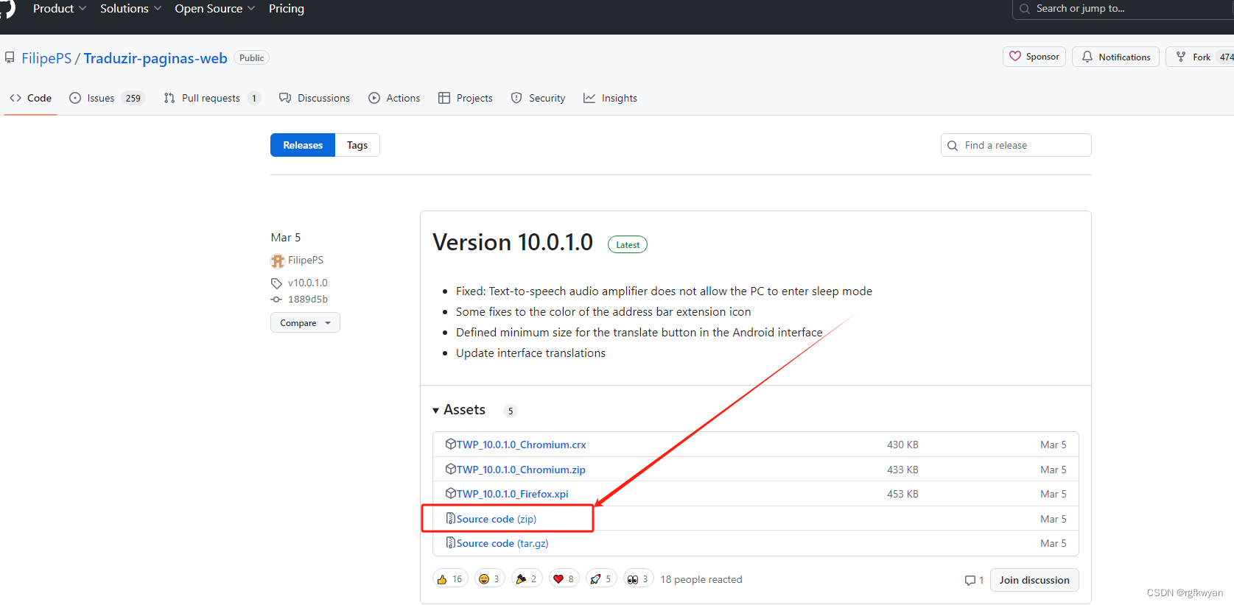Open the Projects tab
The width and height of the screenshot is (1234, 605).
pos(466,98)
